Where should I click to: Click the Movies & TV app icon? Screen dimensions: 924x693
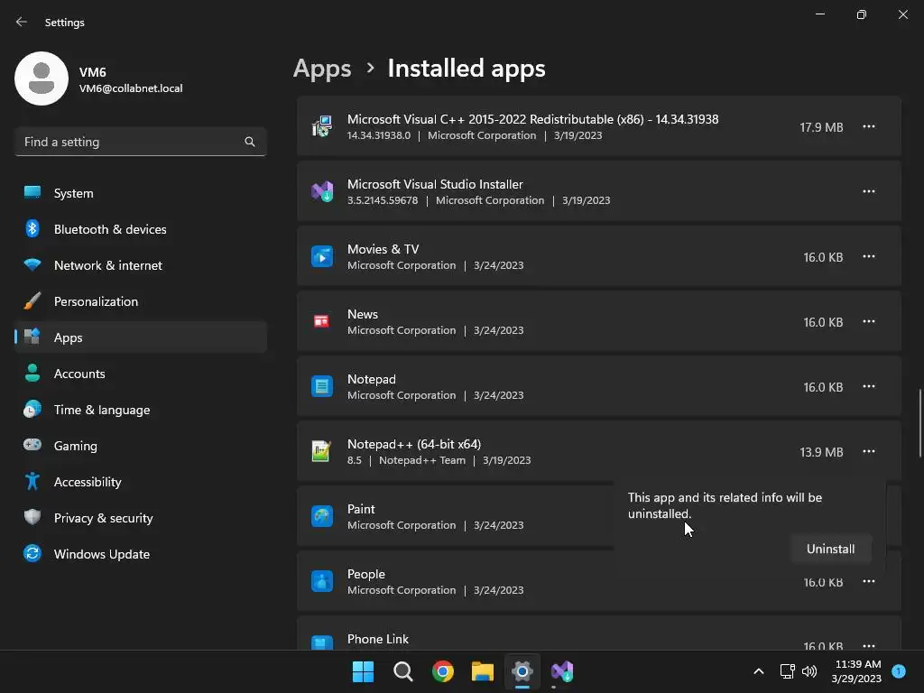click(x=322, y=256)
